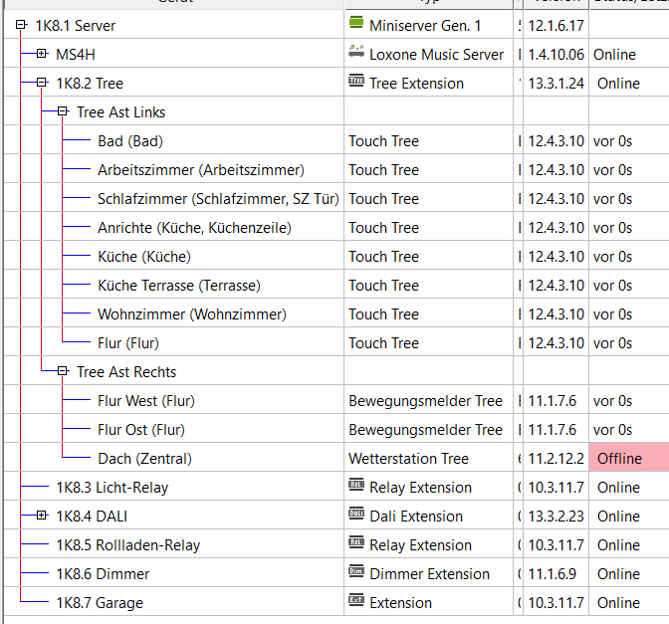Expand the MS4H node
This screenshot has height=624, width=669.
42,54
